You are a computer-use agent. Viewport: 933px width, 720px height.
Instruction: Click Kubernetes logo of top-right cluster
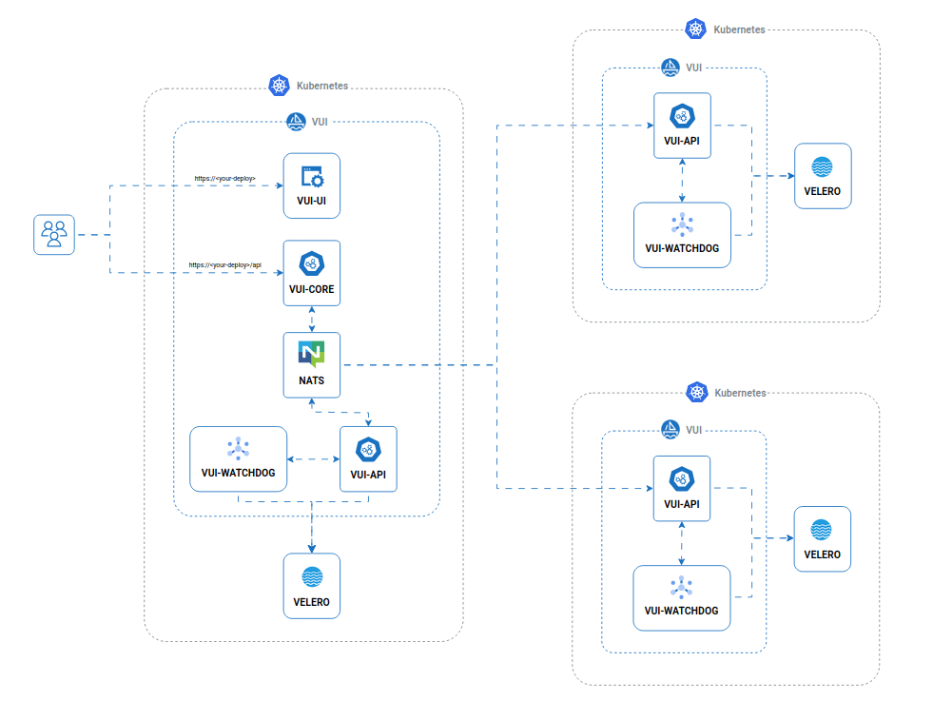(x=695, y=29)
